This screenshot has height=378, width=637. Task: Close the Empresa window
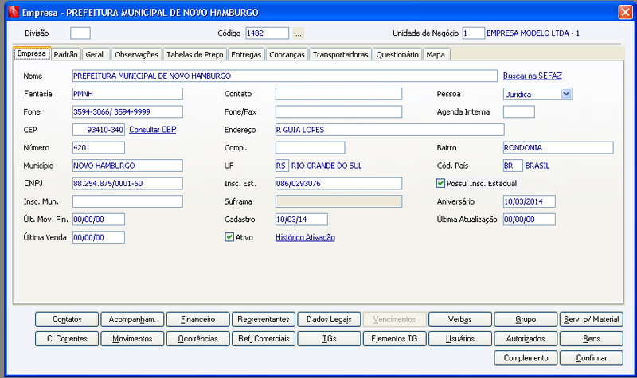[x=625, y=12]
